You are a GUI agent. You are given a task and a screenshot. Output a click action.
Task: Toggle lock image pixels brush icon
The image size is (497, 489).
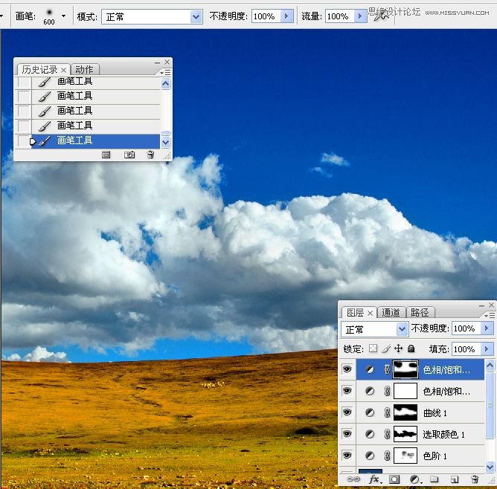(x=386, y=349)
